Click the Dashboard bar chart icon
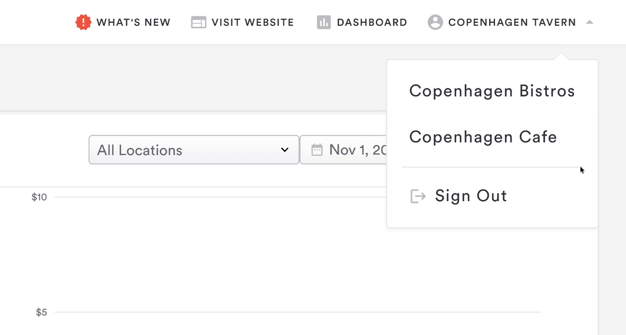626x335 pixels. pos(323,22)
